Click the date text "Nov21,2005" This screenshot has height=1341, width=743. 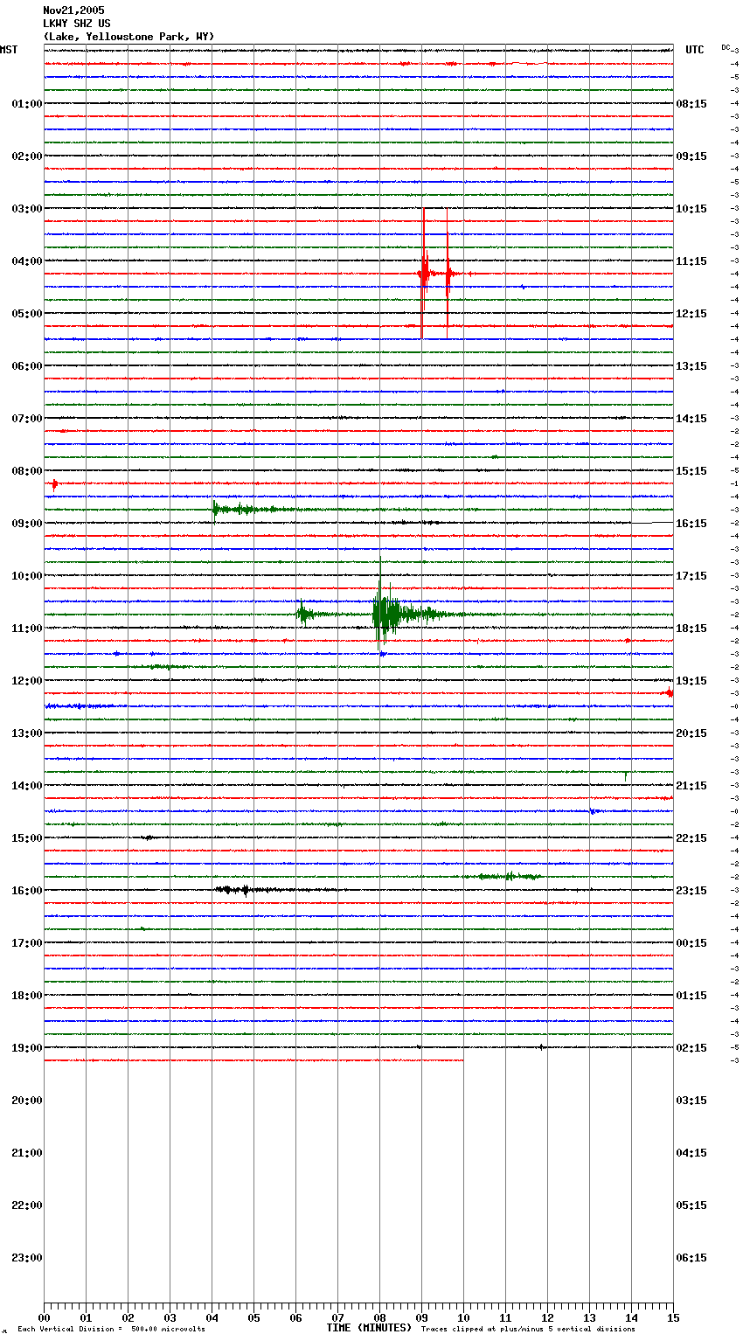point(73,10)
